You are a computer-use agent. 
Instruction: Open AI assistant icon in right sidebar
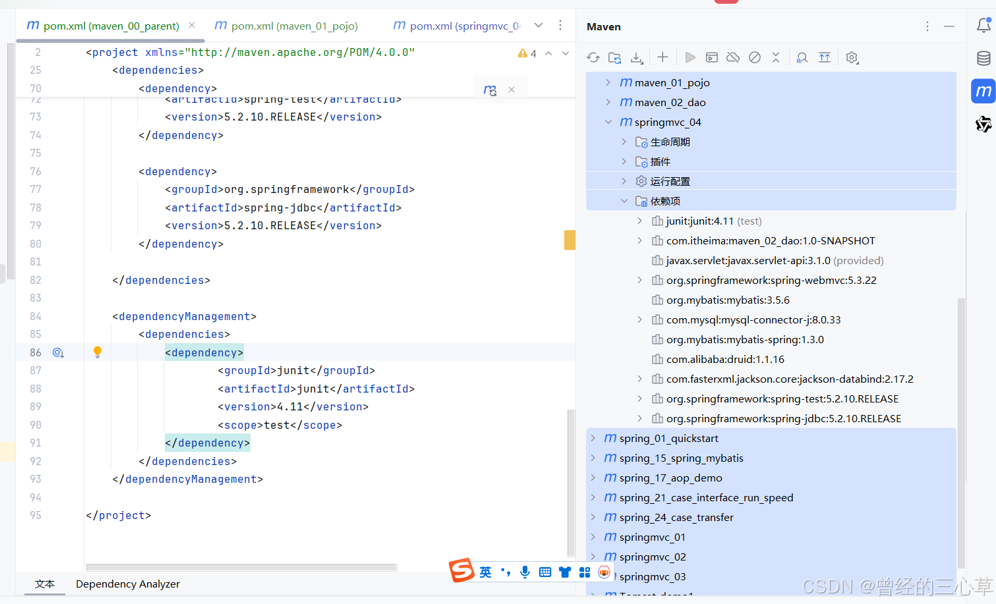click(x=983, y=124)
